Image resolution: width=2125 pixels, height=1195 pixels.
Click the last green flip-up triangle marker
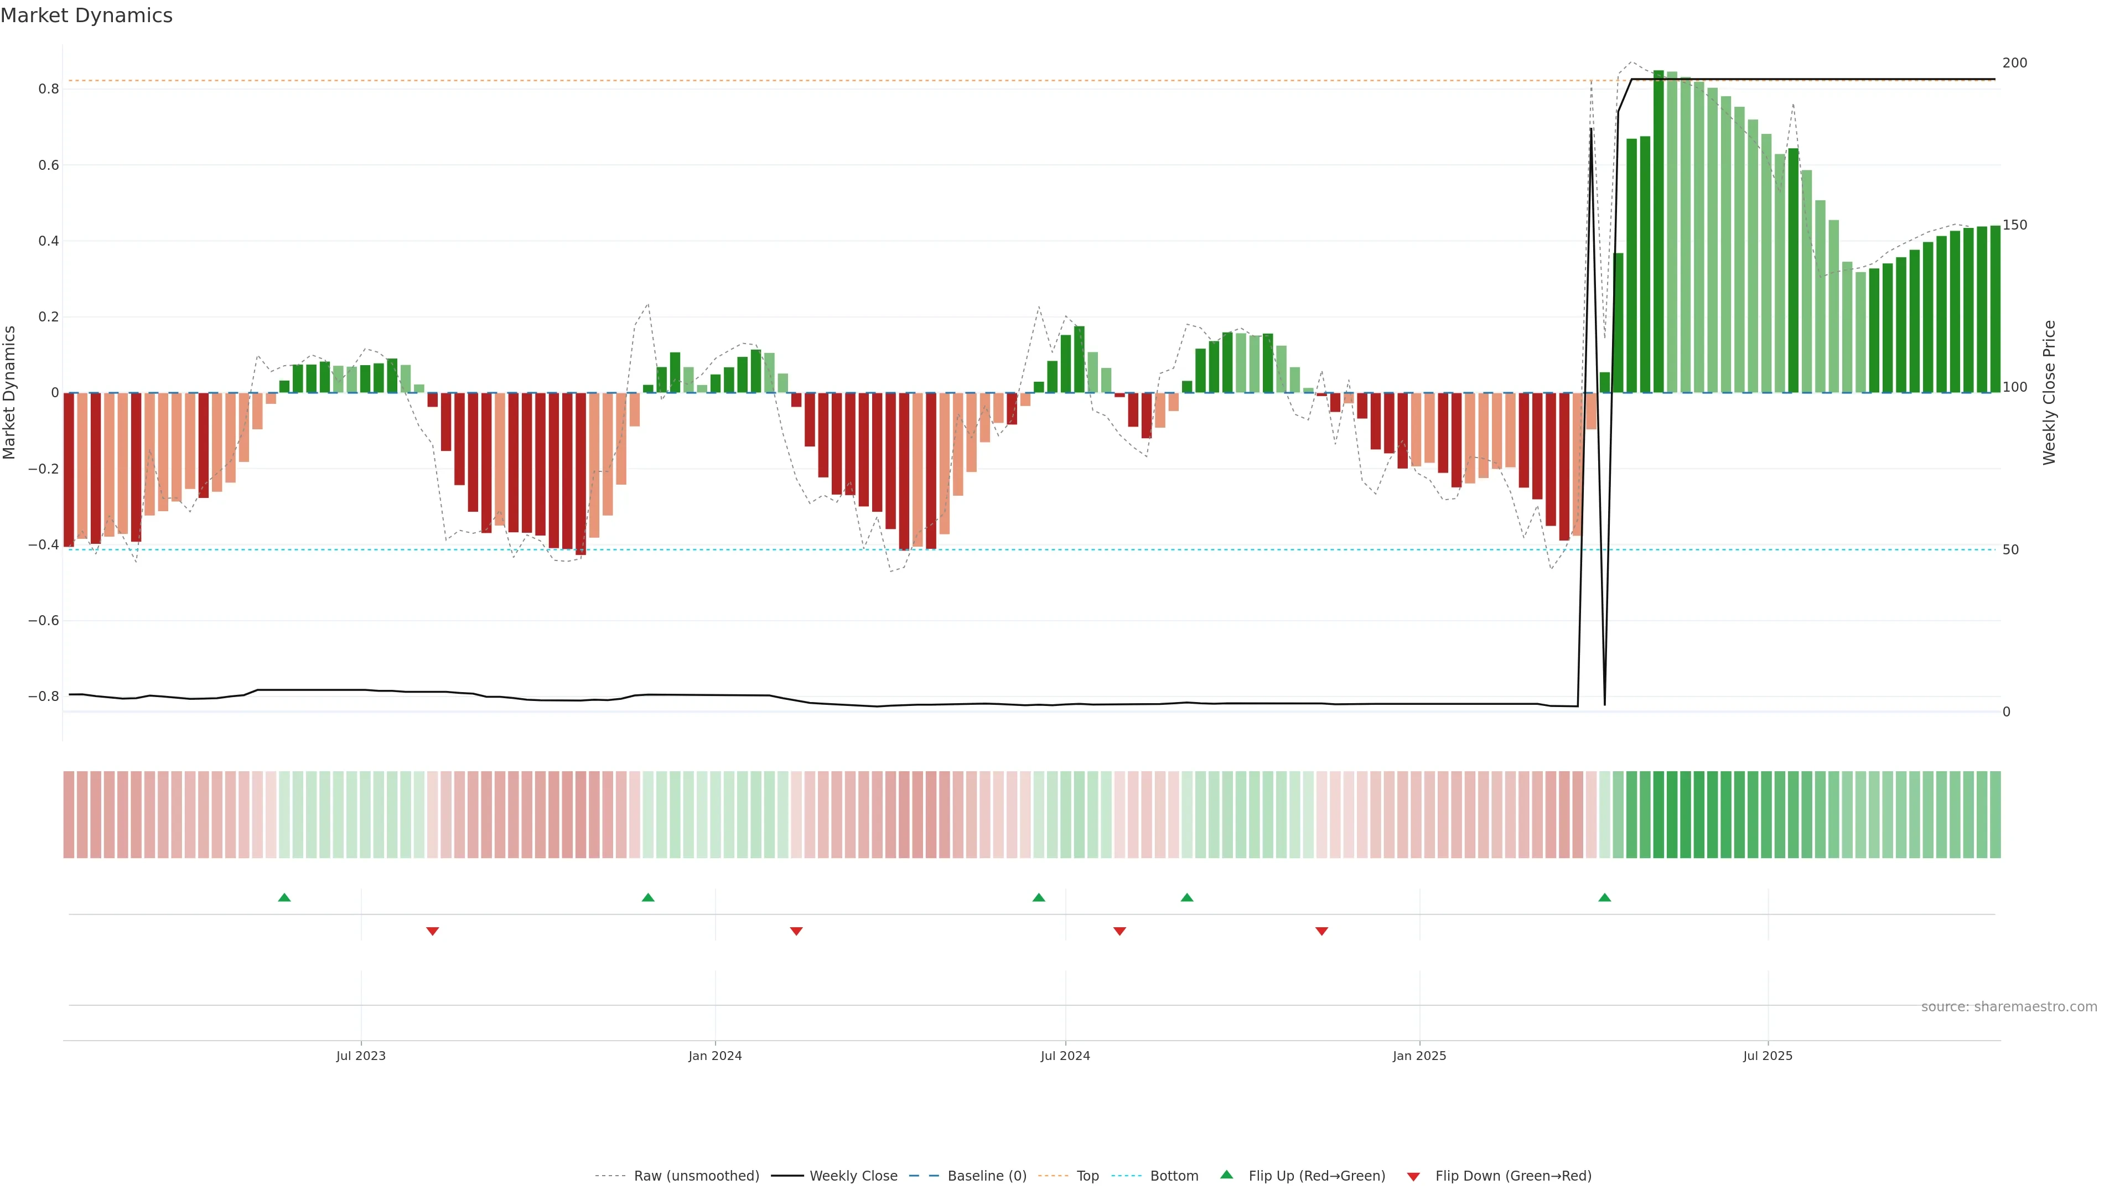pyautogui.click(x=1604, y=897)
